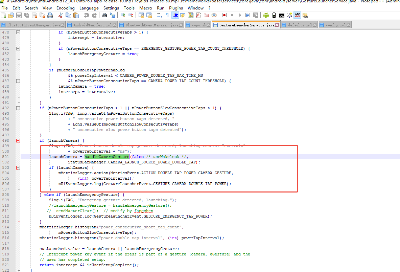Open the Encoding menu

pyautogui.click(x=66, y=8)
